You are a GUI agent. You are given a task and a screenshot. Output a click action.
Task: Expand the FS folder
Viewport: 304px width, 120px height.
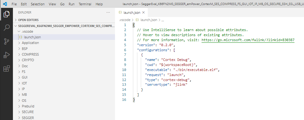pos(64,72)
